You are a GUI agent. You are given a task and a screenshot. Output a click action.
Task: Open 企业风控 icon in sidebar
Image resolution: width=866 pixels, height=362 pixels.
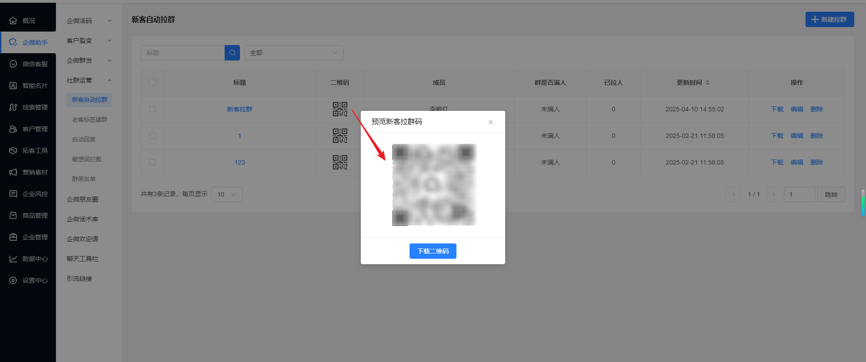13,194
